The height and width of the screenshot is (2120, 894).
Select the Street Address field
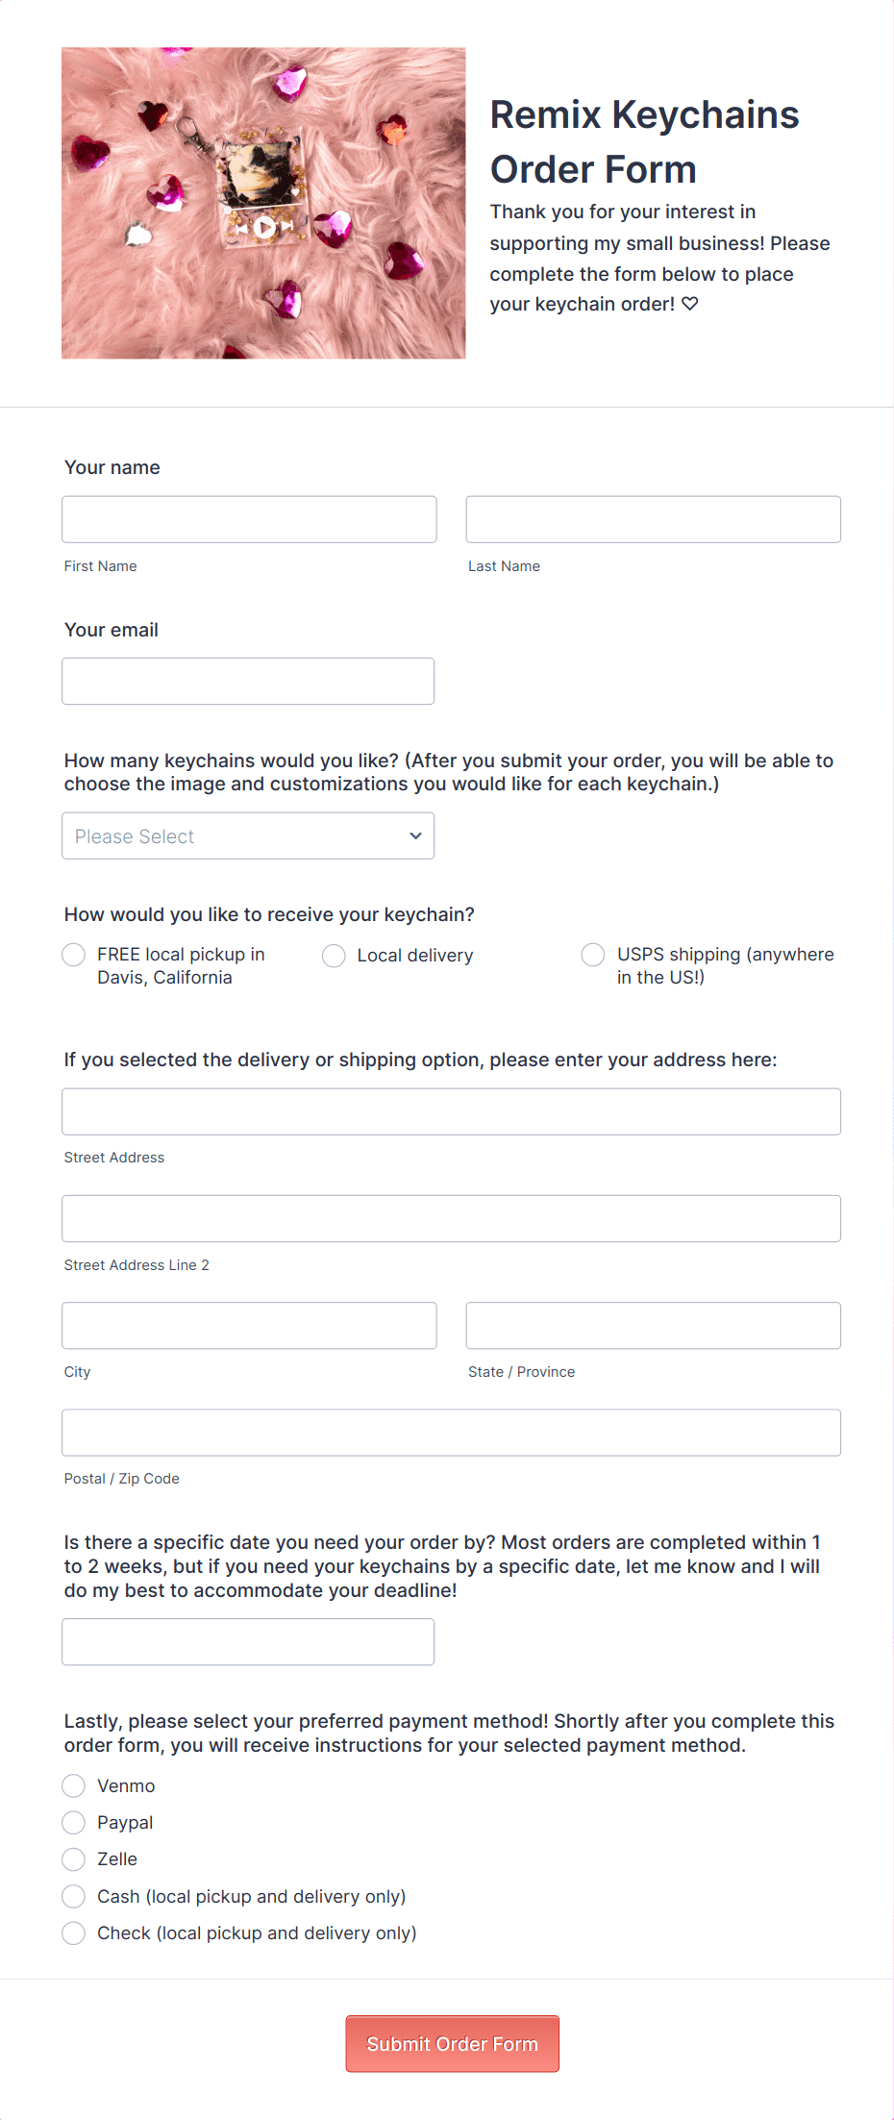tap(451, 1110)
